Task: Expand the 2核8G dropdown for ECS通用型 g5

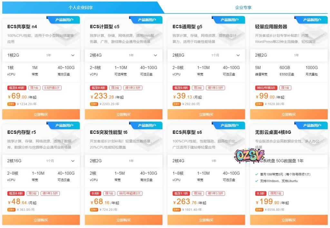Action: pos(206,55)
